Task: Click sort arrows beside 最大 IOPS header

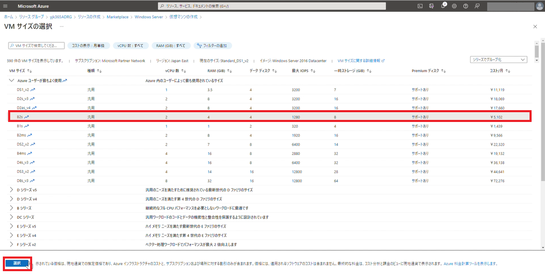Action: (x=313, y=71)
